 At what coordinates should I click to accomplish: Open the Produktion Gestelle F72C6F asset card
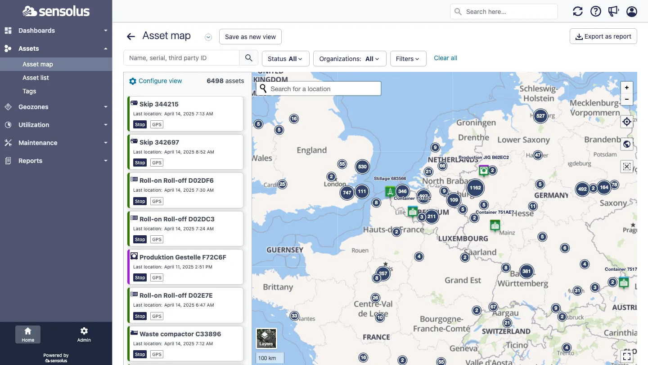(185, 267)
